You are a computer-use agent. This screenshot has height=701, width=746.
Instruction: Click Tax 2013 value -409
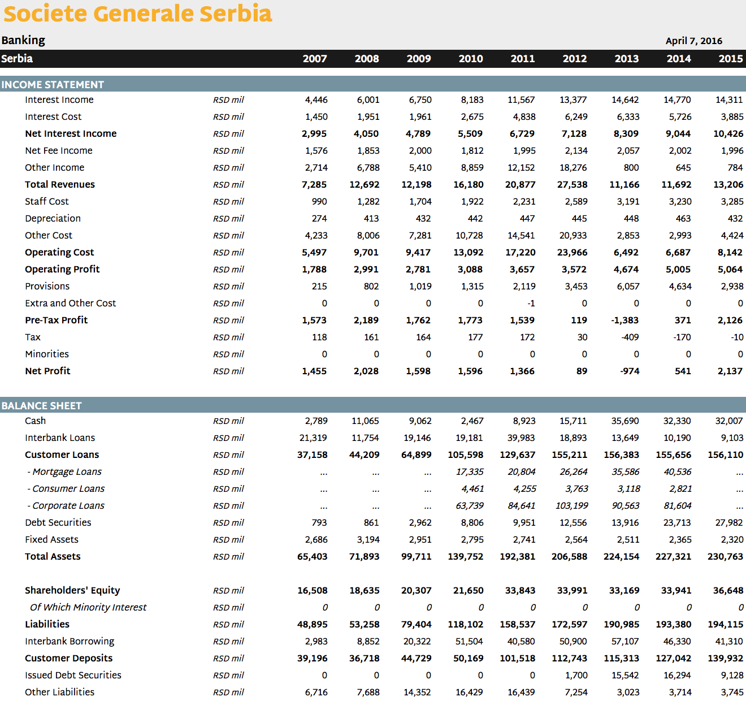coord(630,337)
